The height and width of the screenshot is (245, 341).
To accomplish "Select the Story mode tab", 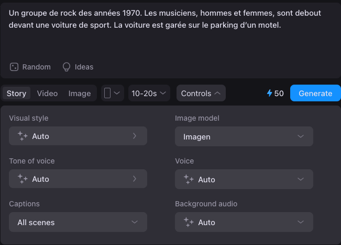I will [16, 94].
